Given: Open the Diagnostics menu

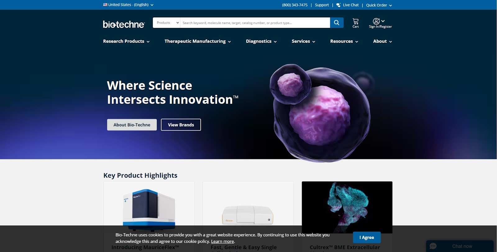Looking at the screenshot, I should pyautogui.click(x=261, y=41).
